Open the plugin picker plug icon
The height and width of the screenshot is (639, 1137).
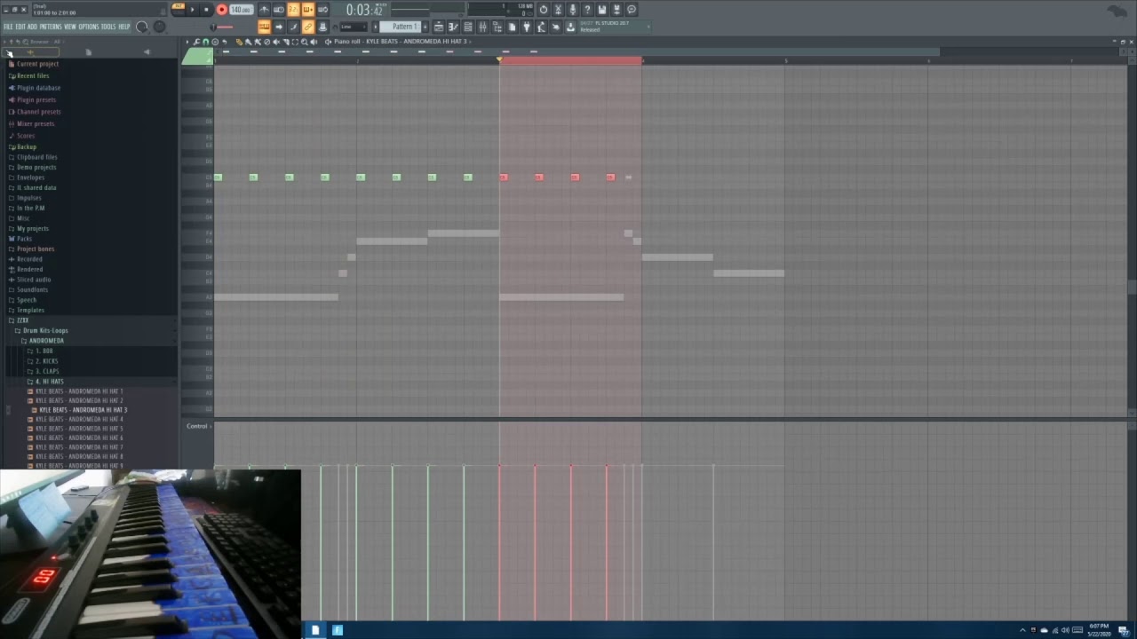click(x=527, y=27)
